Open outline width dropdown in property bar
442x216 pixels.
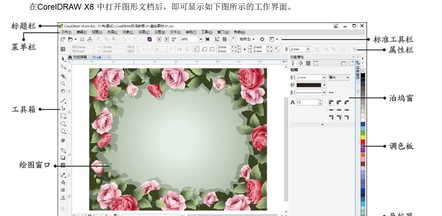point(308,49)
